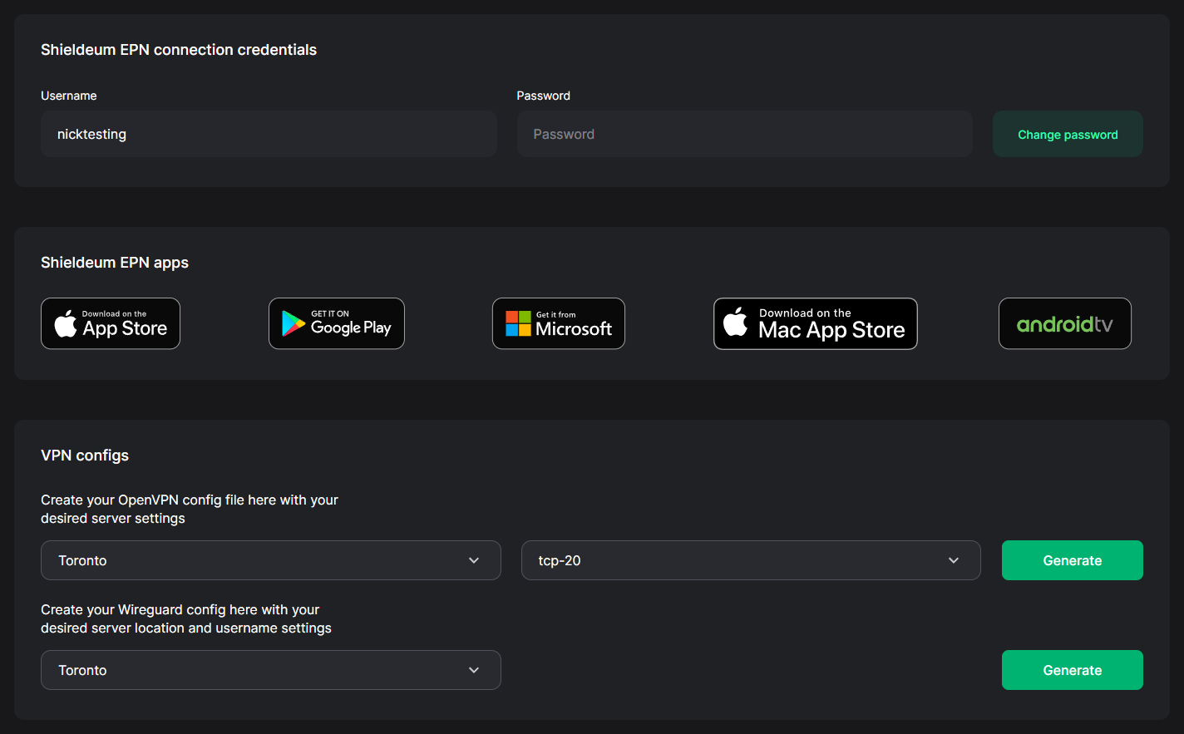Viewport: 1184px width, 734px height.
Task: Click the Apple logo on the App Store badge
Action: pos(65,323)
